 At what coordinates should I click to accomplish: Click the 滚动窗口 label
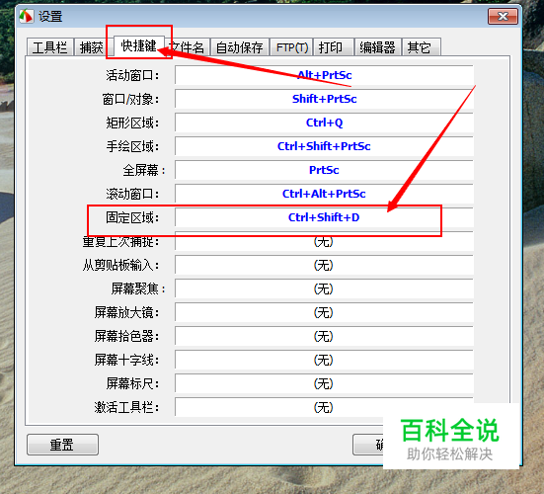pyautogui.click(x=132, y=194)
